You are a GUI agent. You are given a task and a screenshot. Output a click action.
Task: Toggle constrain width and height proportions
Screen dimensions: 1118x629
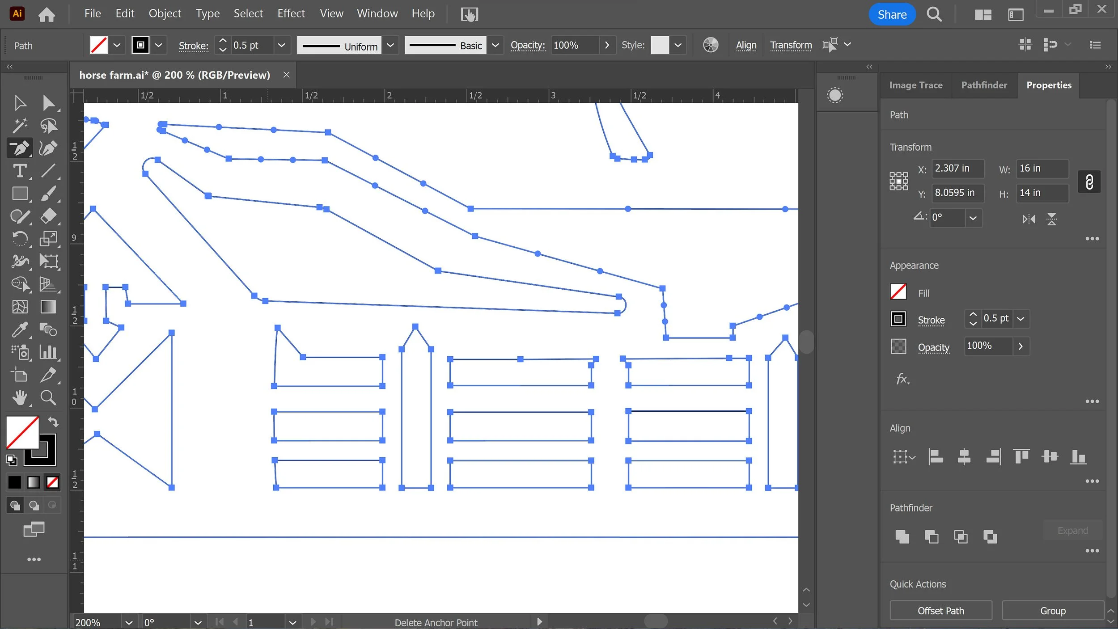[x=1089, y=182]
